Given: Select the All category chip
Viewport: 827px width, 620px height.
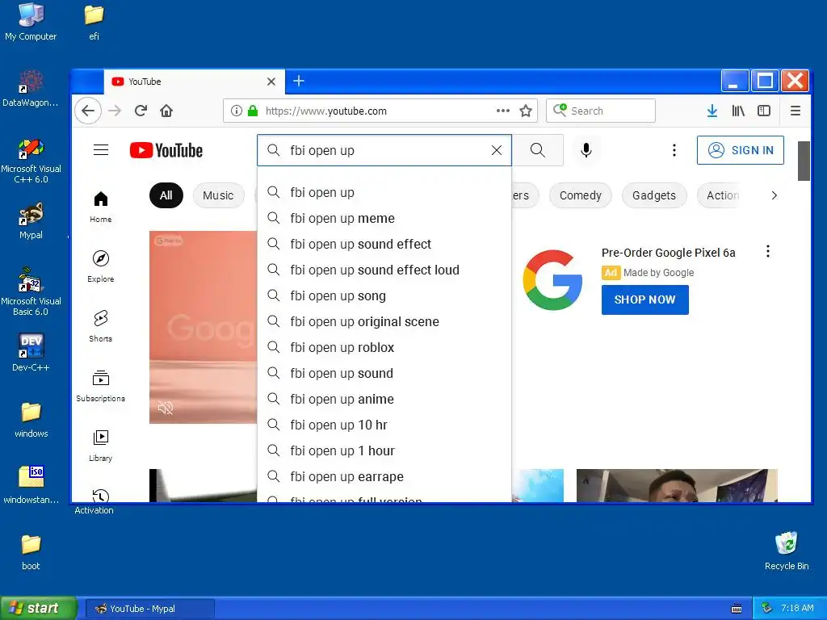Looking at the screenshot, I should coord(166,195).
